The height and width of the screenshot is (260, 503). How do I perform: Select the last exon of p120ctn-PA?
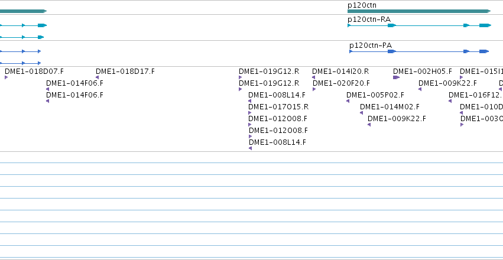484,51
